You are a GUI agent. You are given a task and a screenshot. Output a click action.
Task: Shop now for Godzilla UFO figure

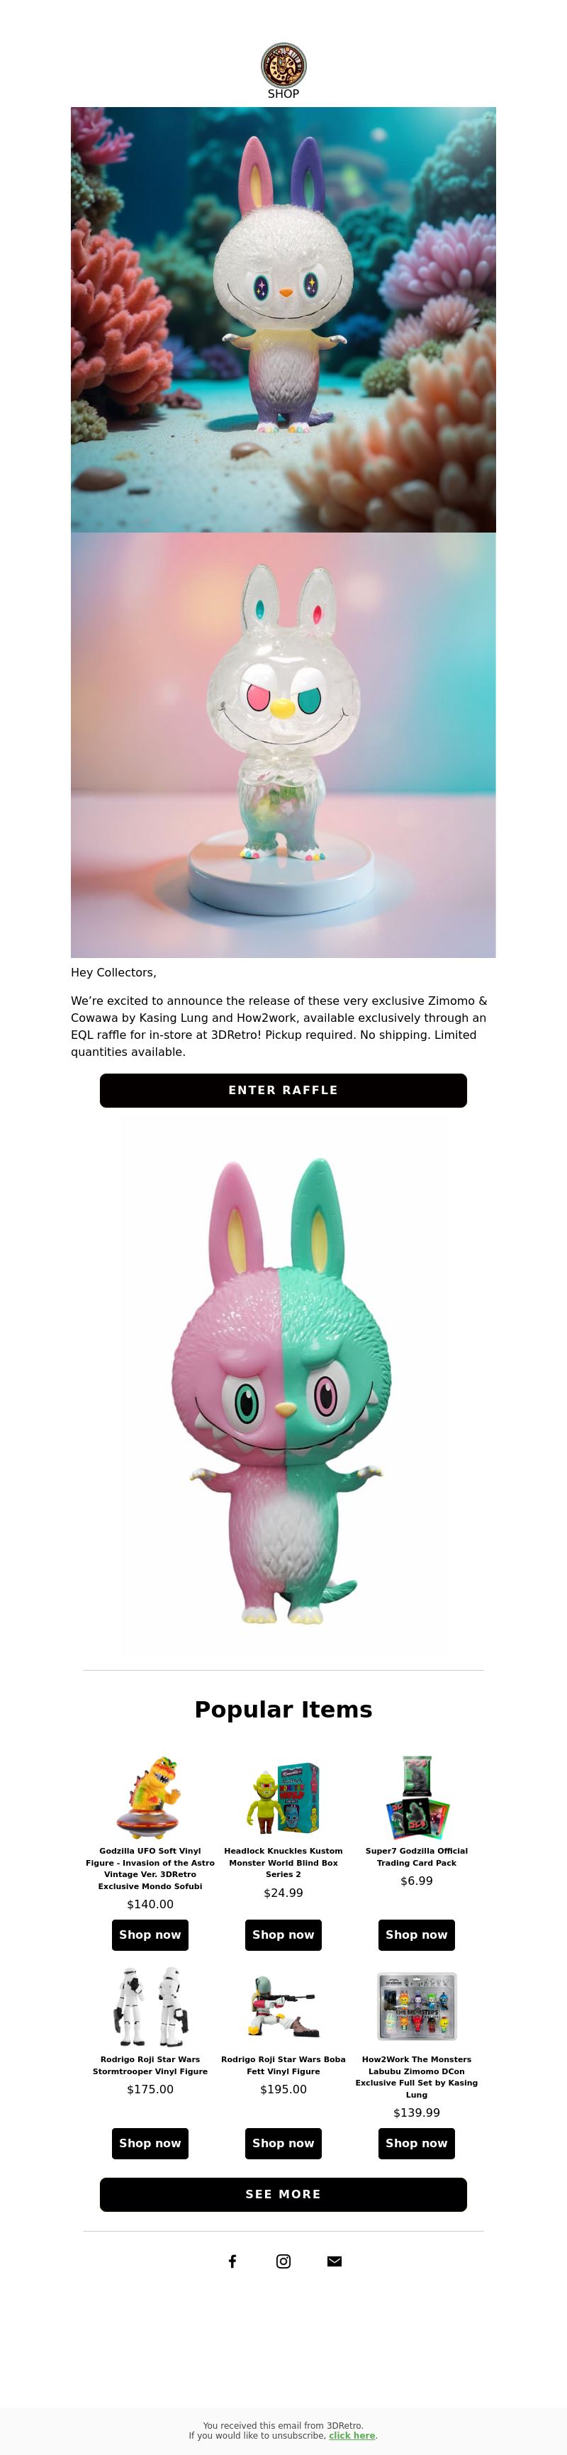pyautogui.click(x=150, y=1935)
